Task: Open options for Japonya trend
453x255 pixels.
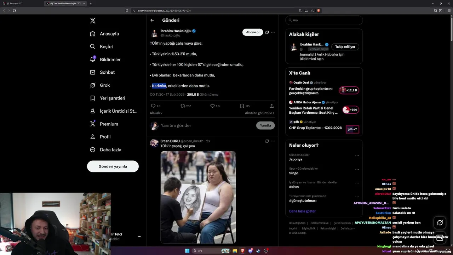Action: 357,155
